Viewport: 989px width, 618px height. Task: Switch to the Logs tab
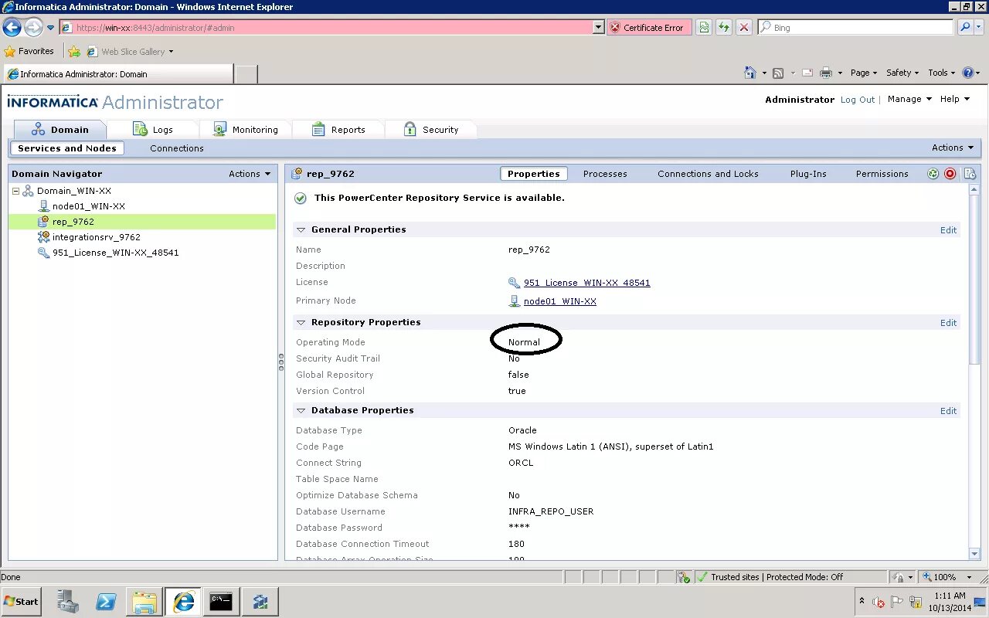point(153,130)
